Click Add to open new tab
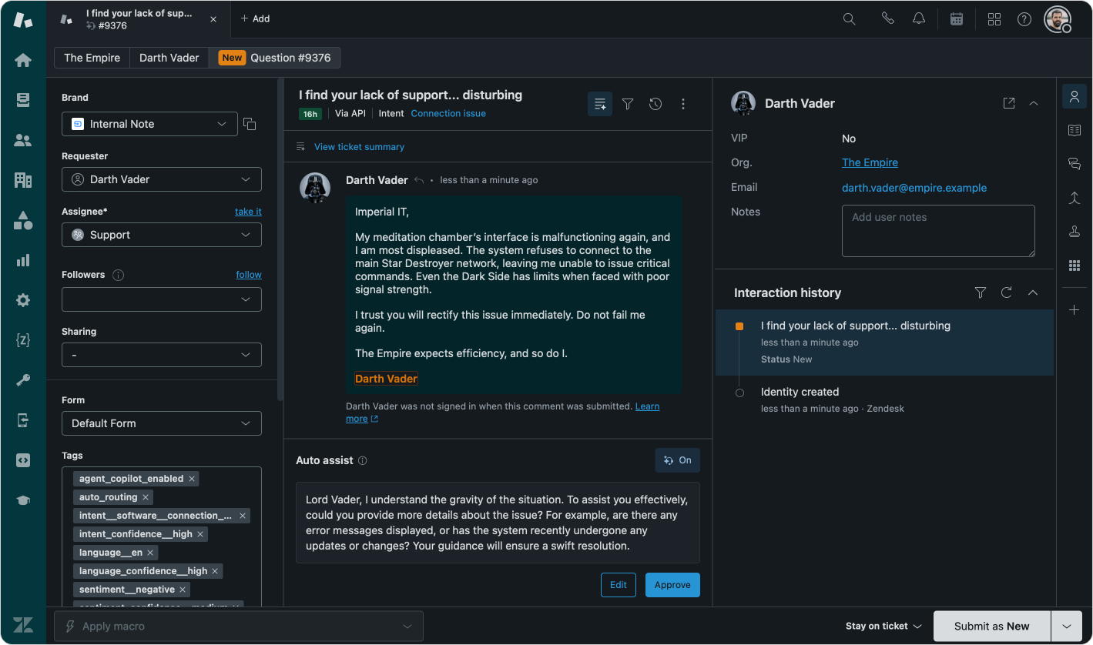 (255, 19)
